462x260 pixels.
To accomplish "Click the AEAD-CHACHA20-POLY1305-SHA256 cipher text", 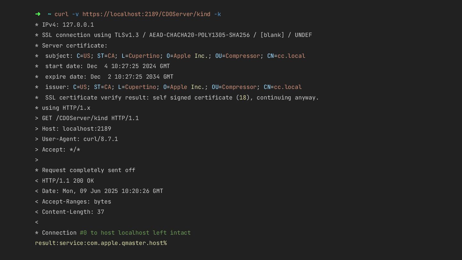I will (x=199, y=35).
